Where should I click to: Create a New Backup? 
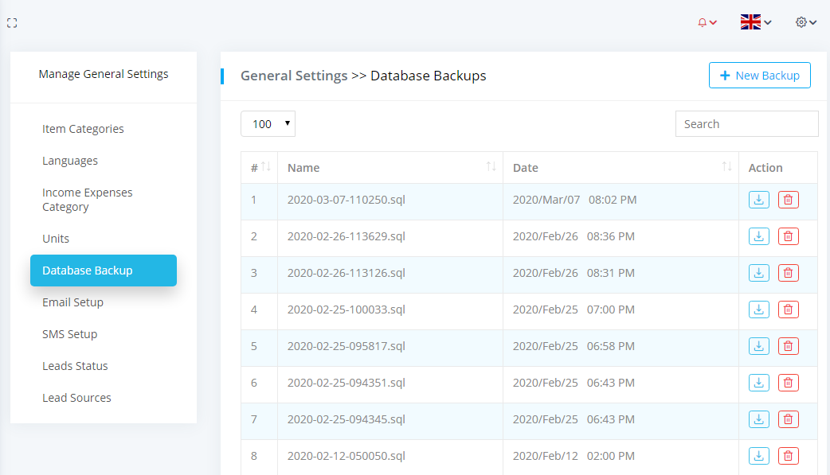tap(759, 76)
